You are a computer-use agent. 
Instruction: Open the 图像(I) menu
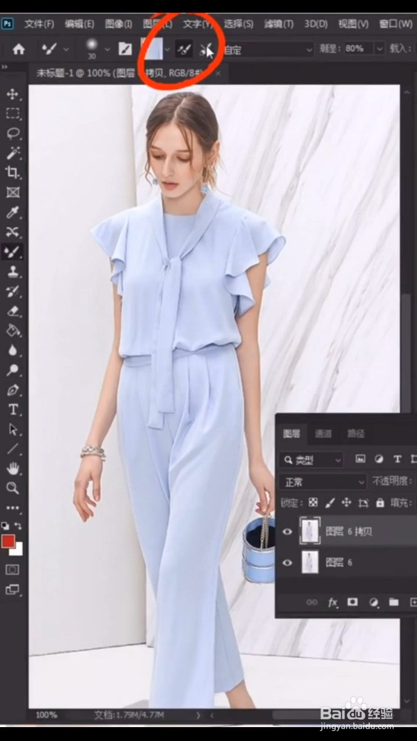pos(119,24)
